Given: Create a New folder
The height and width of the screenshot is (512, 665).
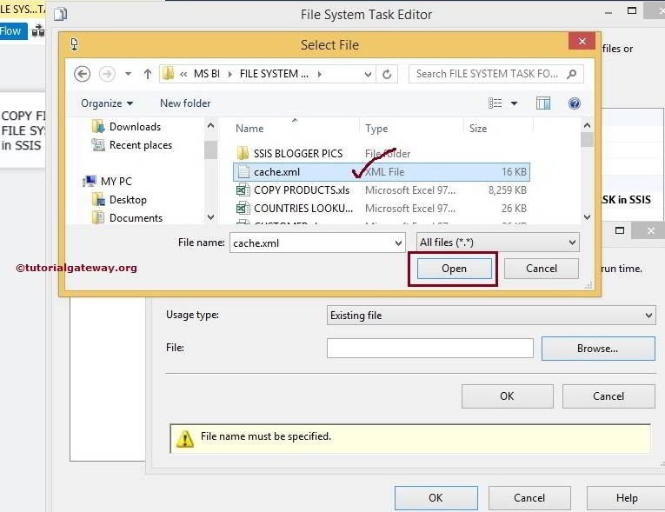Looking at the screenshot, I should click(x=185, y=103).
